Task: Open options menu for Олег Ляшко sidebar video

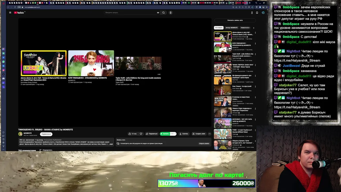Action: 255,87
